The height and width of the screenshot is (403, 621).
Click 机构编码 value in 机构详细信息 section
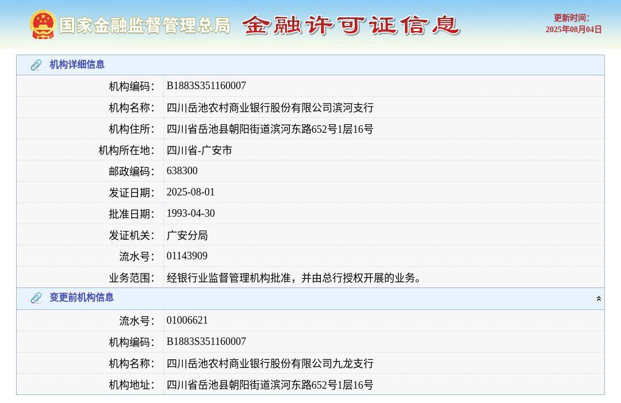pyautogui.click(x=206, y=86)
